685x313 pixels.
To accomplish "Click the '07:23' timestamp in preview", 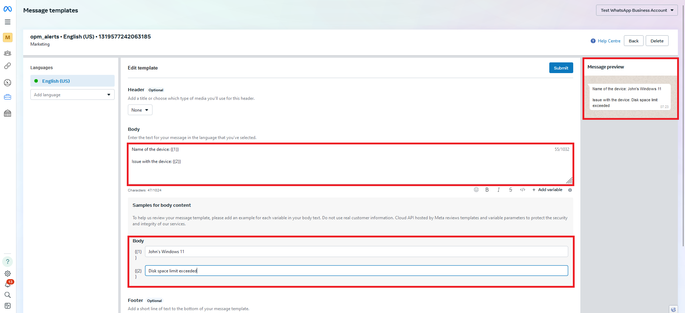I will point(664,107).
